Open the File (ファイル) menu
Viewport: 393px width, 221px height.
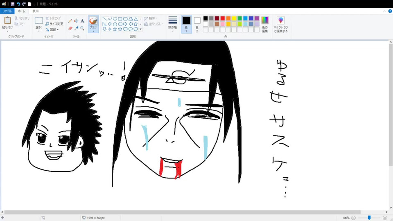tap(7, 11)
